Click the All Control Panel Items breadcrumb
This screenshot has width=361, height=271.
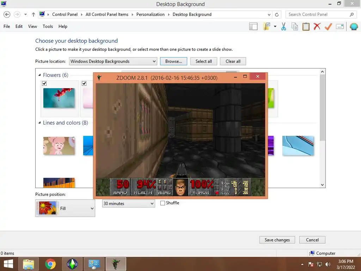click(107, 14)
